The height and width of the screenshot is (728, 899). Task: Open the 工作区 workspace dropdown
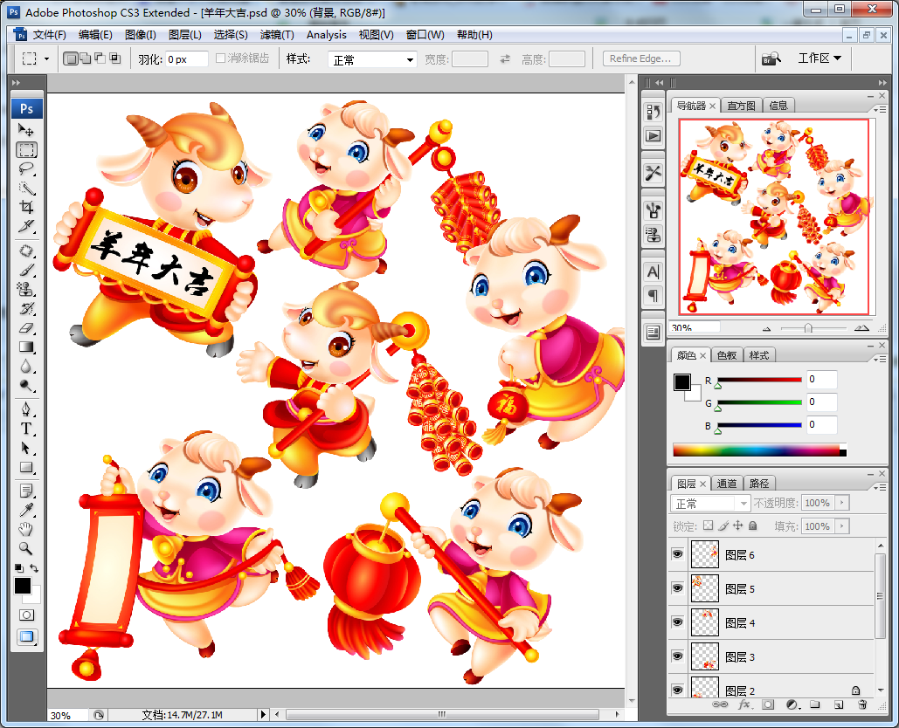(819, 58)
